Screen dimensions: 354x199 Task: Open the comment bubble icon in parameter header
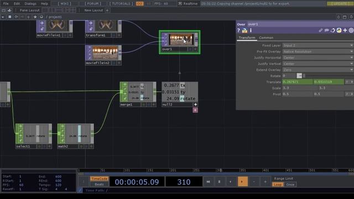click(327, 30)
